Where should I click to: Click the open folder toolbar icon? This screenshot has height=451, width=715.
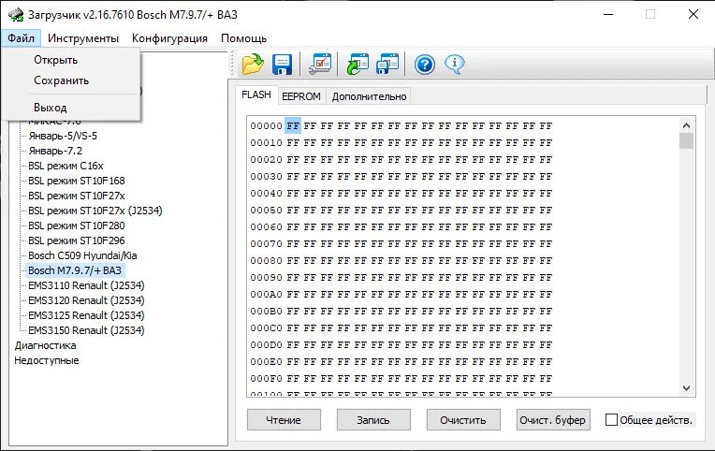click(253, 64)
